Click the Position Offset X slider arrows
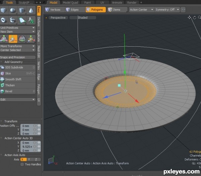Viewport: 201px width, 176px height. 39,126
